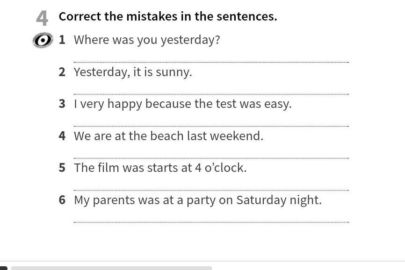
Task: Select the heading 'Correct the mistakes in the sentences'
Action: (x=168, y=16)
